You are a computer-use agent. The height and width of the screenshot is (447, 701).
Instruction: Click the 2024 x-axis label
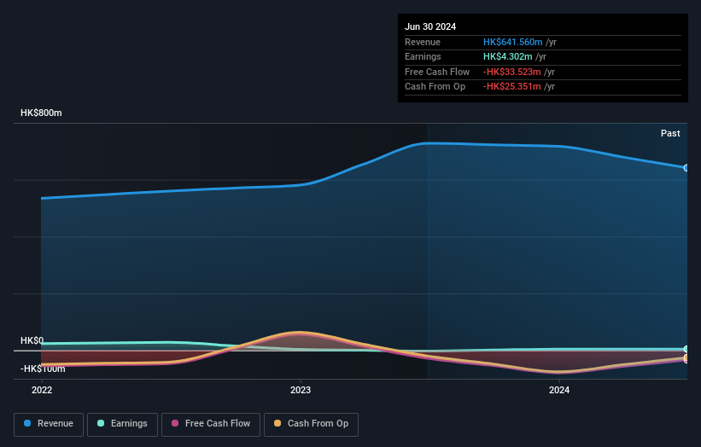(x=559, y=390)
